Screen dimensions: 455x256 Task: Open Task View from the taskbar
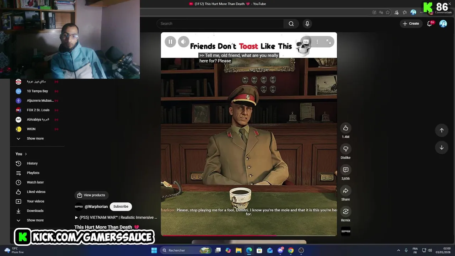click(218, 250)
